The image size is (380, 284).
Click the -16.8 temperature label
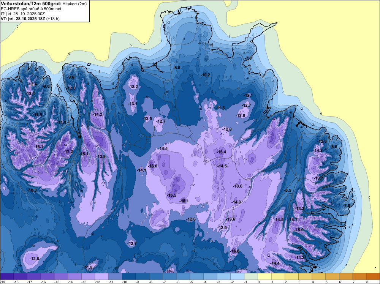(x=234, y=251)
